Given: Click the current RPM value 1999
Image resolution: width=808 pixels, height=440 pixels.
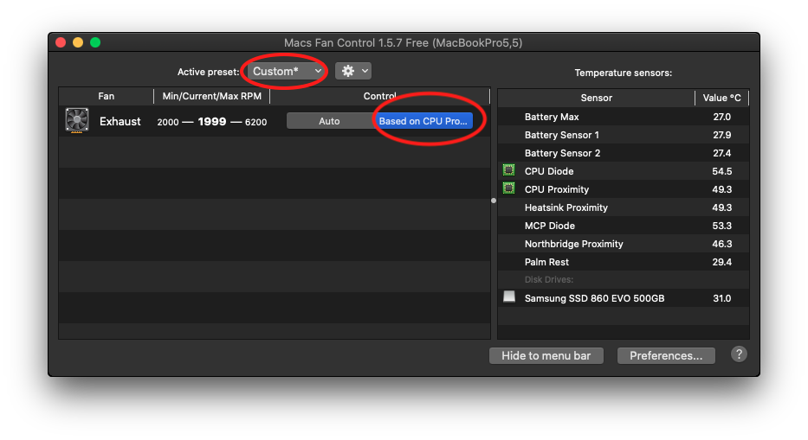Looking at the screenshot, I should [212, 121].
